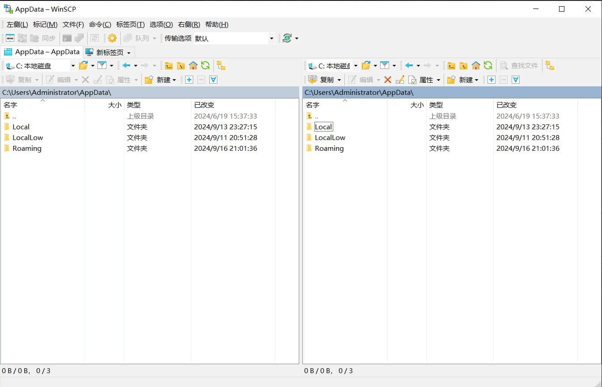Sort right panel by 大小 column header
Image resolution: width=602 pixels, height=387 pixels.
tap(407, 105)
